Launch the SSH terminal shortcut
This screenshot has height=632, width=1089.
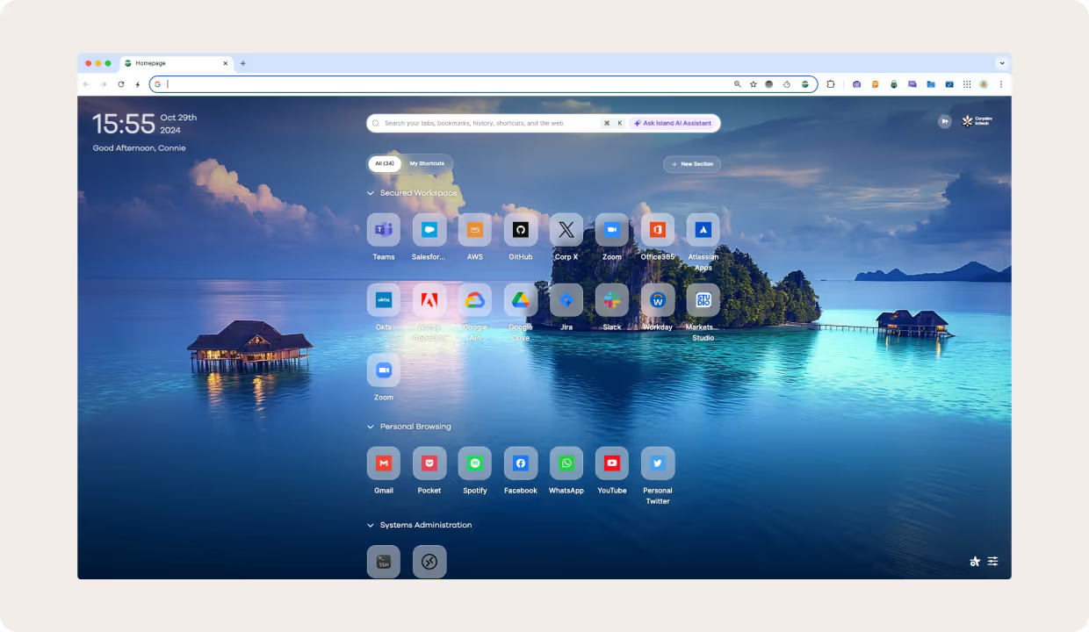coord(384,562)
